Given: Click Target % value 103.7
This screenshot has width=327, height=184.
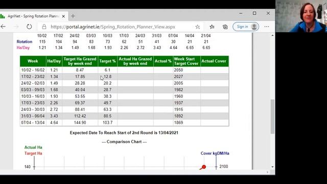Looking at the screenshot, I should pyautogui.click(x=107, y=123).
